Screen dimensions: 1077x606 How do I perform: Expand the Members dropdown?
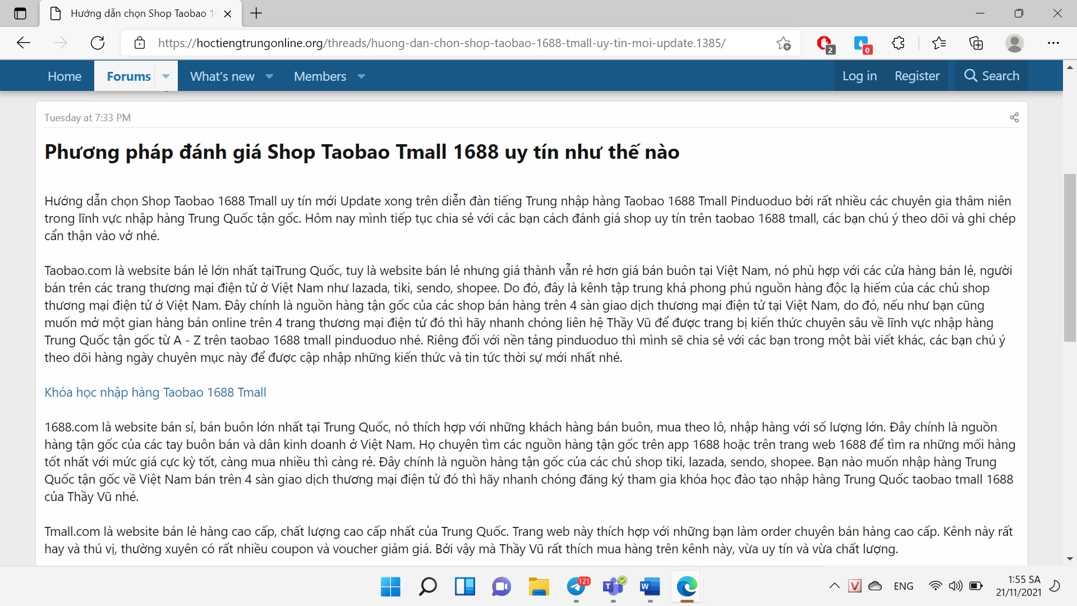pos(362,76)
